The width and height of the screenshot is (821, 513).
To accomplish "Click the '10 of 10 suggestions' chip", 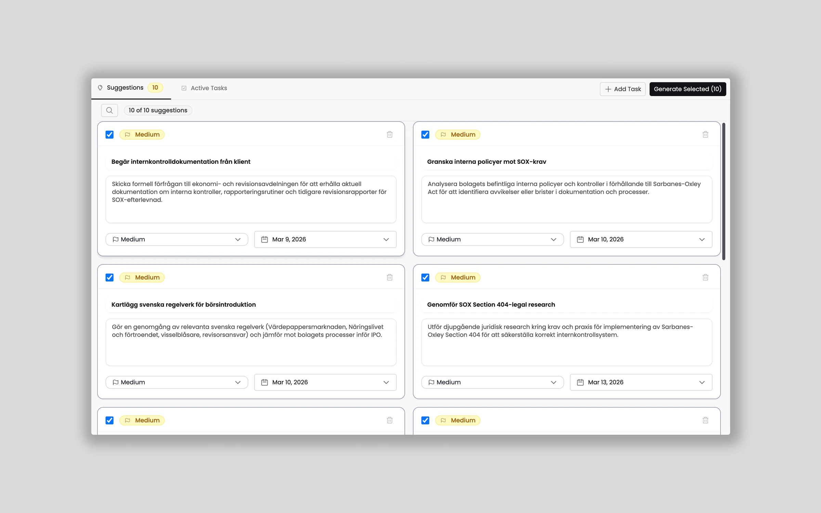I will (x=158, y=110).
